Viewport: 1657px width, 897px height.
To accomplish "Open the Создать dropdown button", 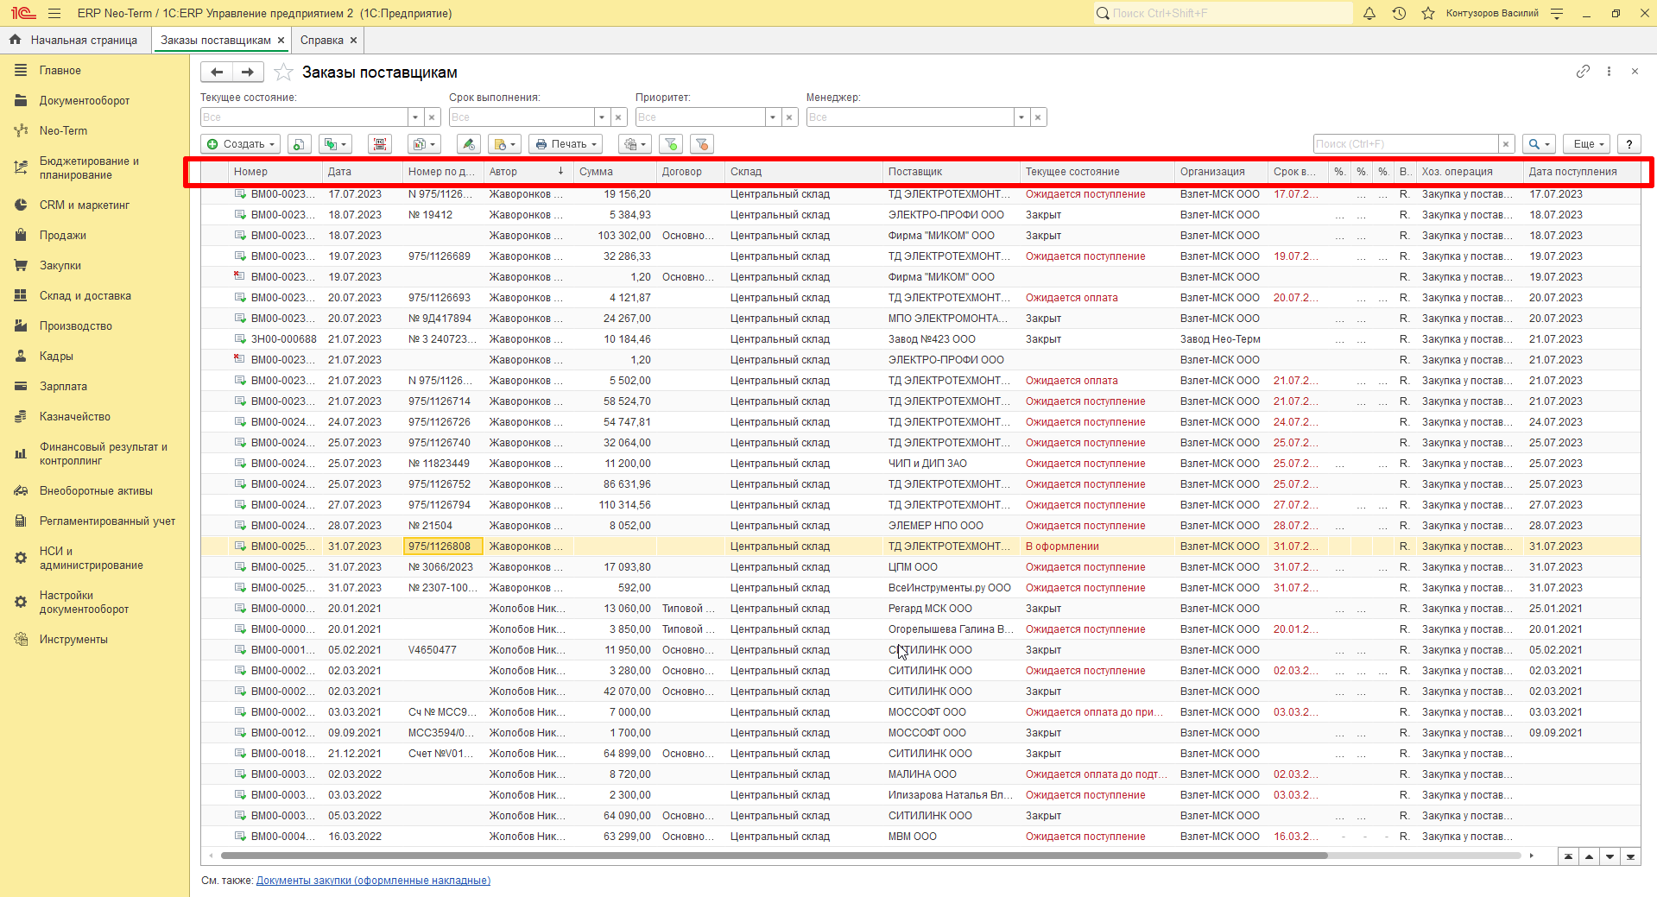I will [241, 144].
